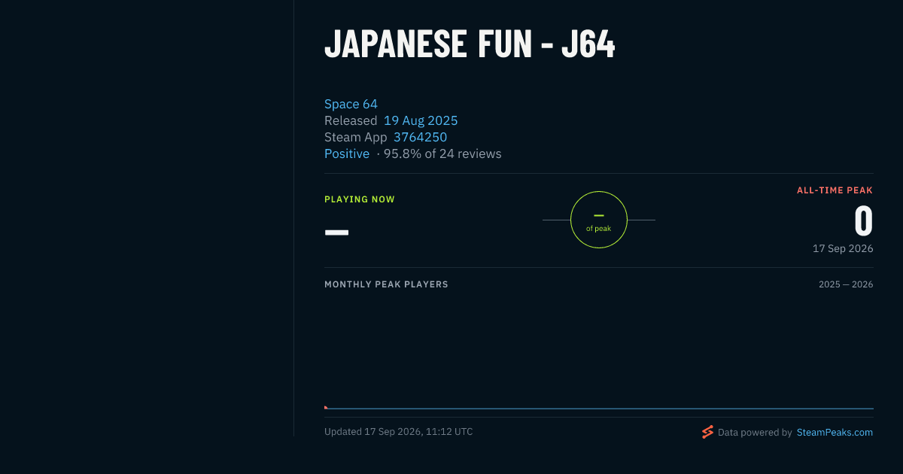Click the Monthly Peak Players heading

tap(386, 284)
